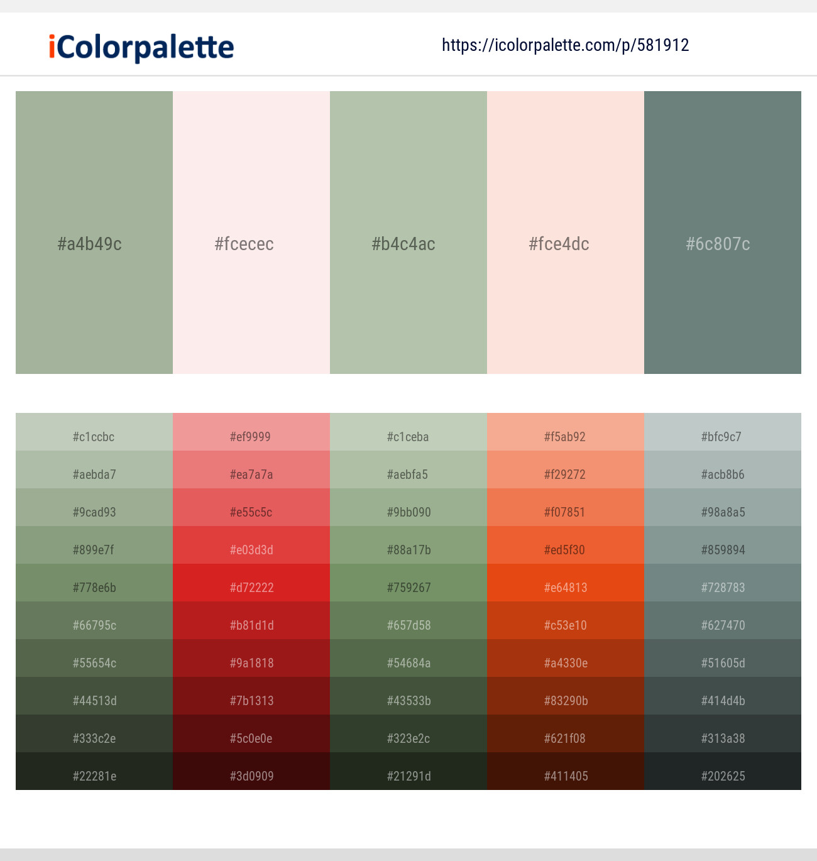Viewport: 817px width, 861px height.
Task: Click the #728783 gray shade swatch
Action: 722,587
